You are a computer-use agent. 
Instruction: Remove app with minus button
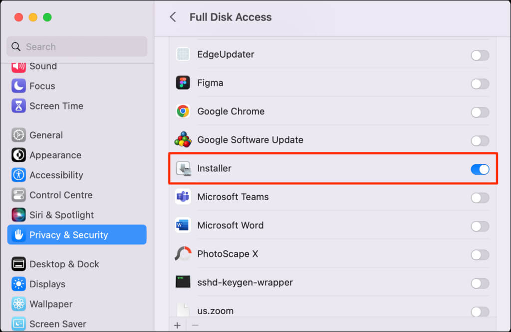[x=195, y=325]
